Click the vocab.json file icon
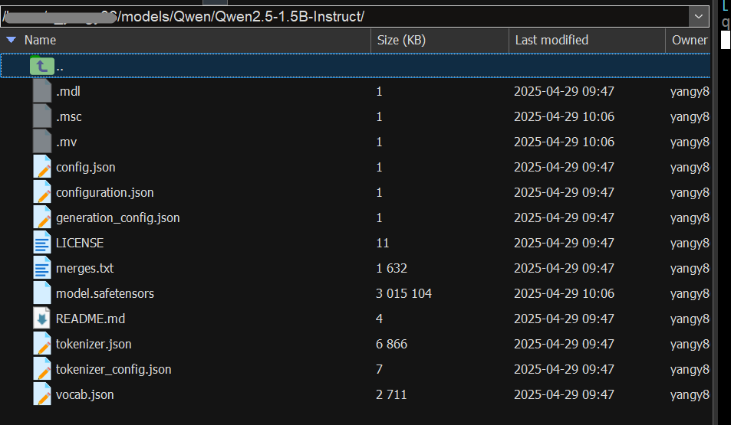This screenshot has height=425, width=731. click(x=42, y=394)
